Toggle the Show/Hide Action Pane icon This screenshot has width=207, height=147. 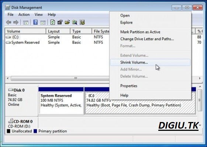pyautogui.click(x=43, y=22)
